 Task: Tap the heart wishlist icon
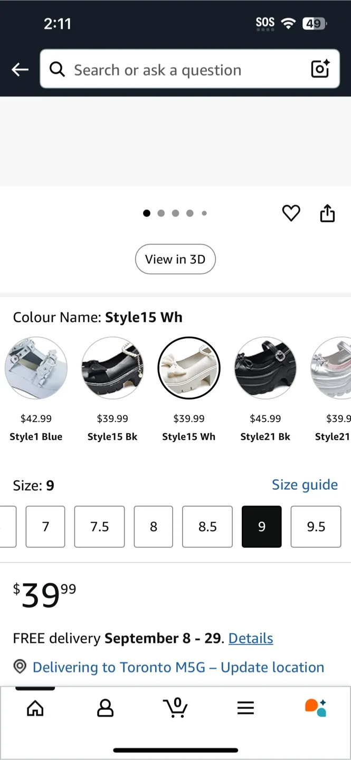pos(291,213)
